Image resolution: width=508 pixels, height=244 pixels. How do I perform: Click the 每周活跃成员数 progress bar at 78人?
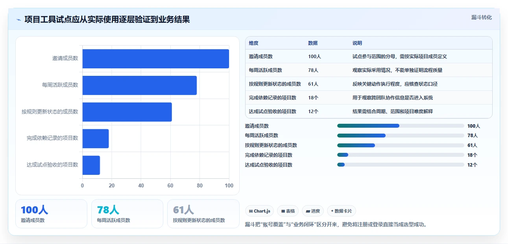401,136
